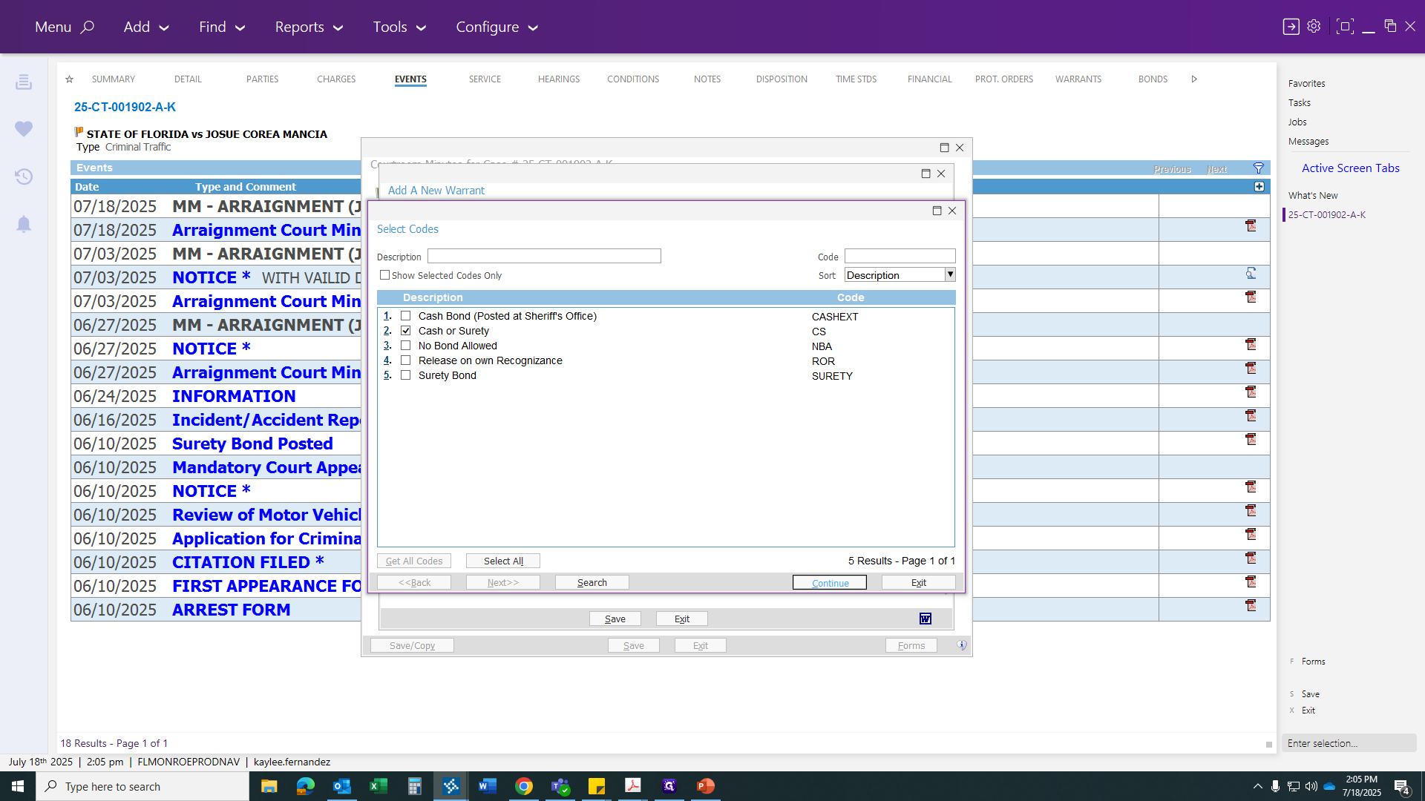
Task: Switch to the WARRANTS tab
Action: coord(1078,79)
